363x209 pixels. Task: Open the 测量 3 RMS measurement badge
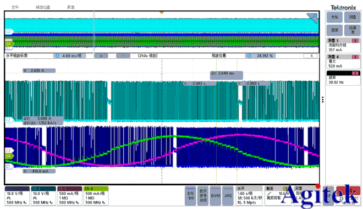[x=343, y=45]
